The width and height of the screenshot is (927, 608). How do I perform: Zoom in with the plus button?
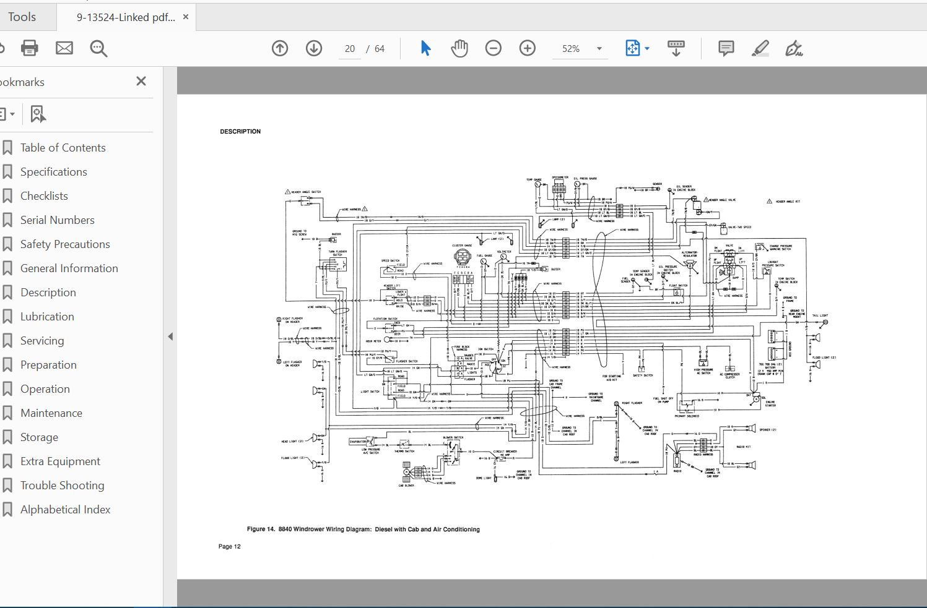coord(528,48)
